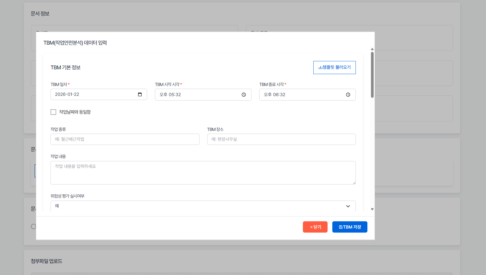Expand the 위험성 평가 실시여부 dropdown arrow
486x275 pixels.
click(348, 206)
